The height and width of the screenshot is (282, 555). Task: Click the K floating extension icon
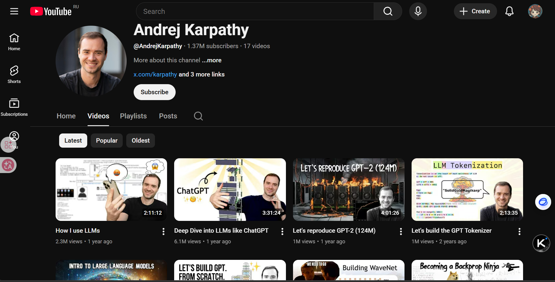pyautogui.click(x=541, y=243)
